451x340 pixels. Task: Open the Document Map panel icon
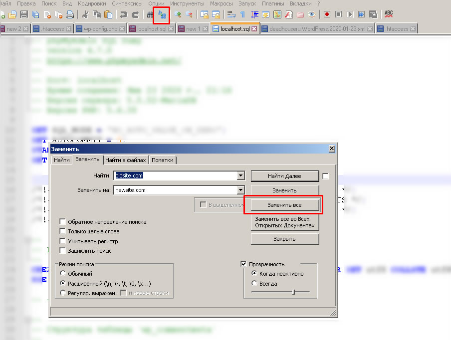point(277,14)
